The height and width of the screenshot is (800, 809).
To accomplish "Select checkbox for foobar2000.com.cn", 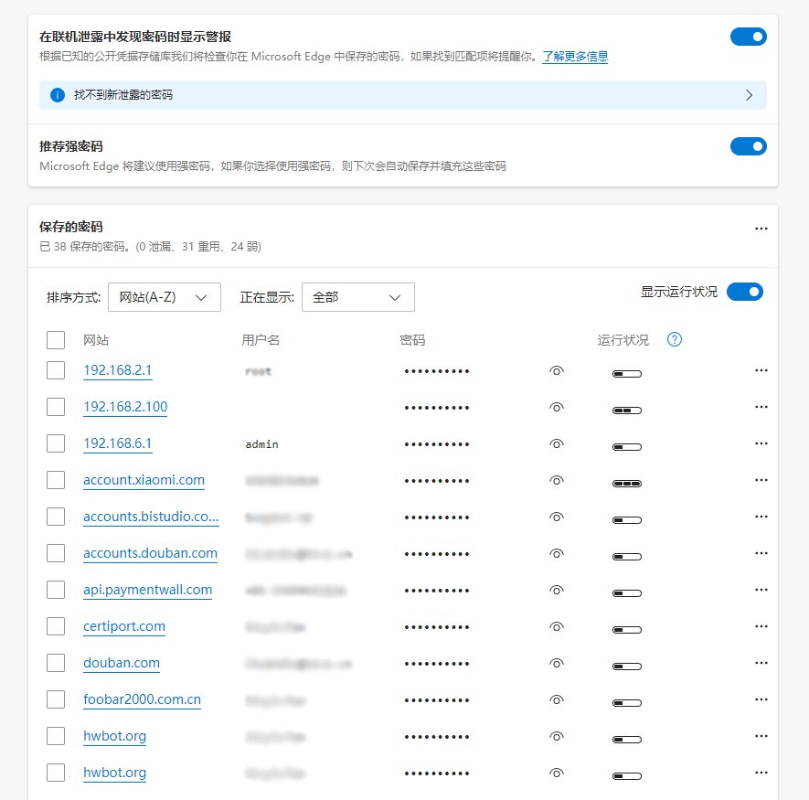I will 56,699.
